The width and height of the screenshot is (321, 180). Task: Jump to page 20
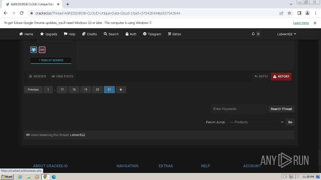98,89
